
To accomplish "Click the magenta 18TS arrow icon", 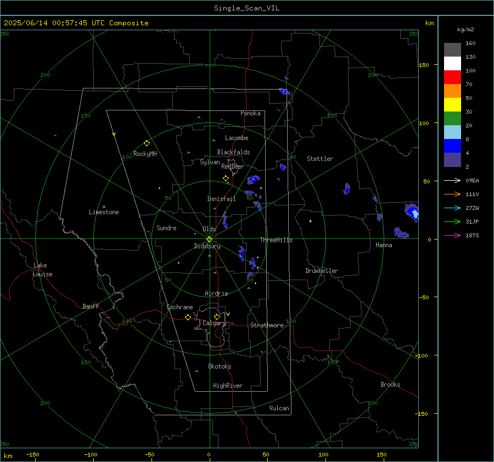I will pyautogui.click(x=452, y=235).
